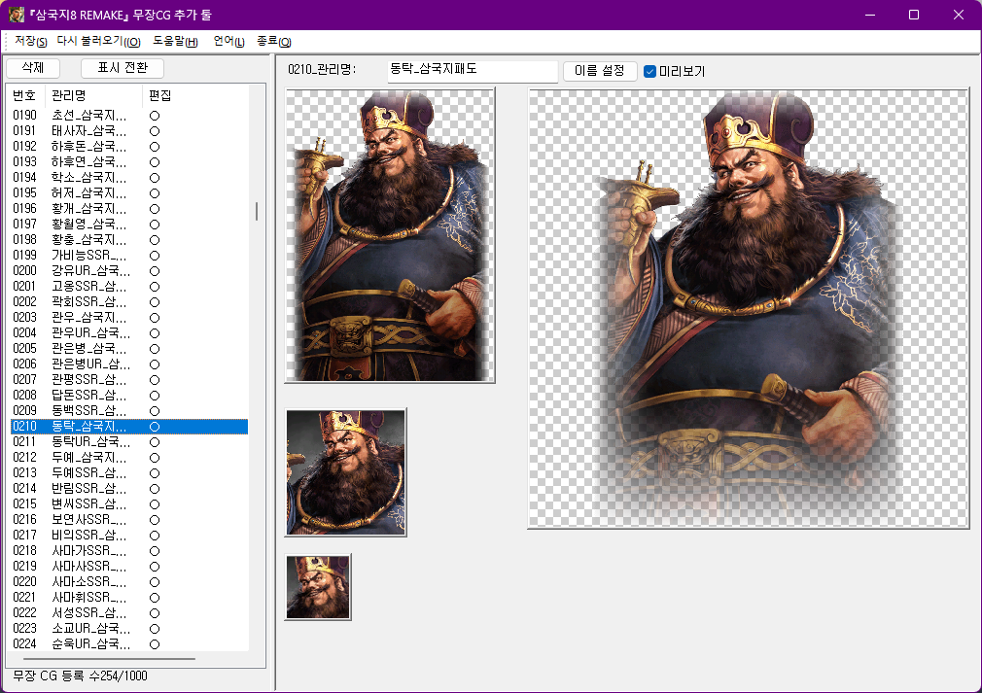Image resolution: width=982 pixels, height=693 pixels.
Task: Select row 0192 하후돈_삼국
Action: 129,147
